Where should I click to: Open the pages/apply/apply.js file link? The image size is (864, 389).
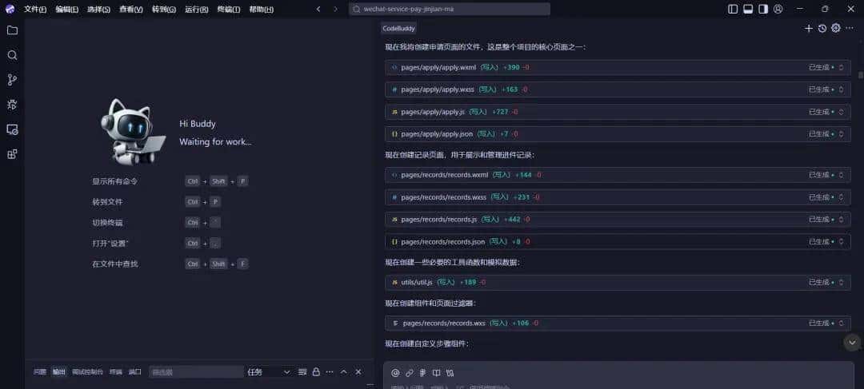pos(433,112)
